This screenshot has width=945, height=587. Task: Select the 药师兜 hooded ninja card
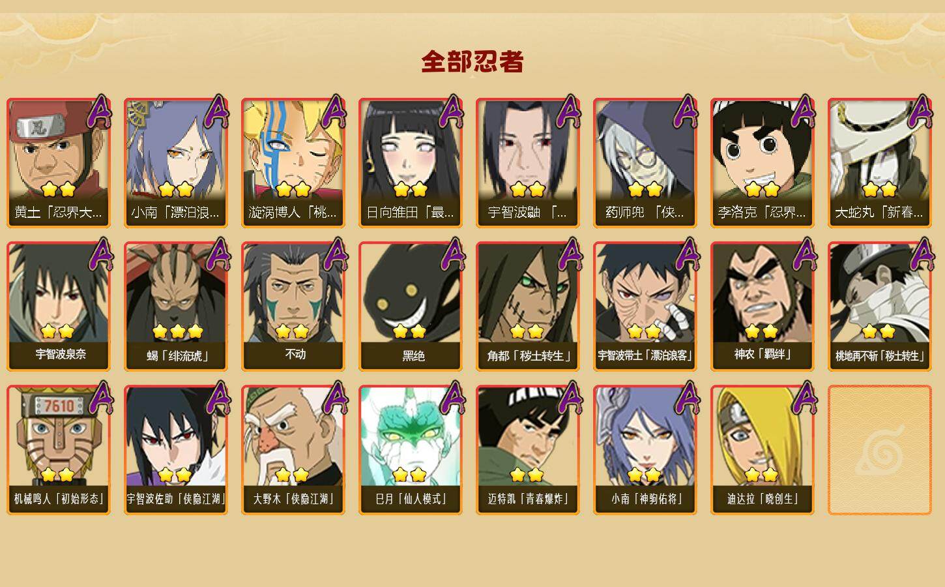[645, 162]
